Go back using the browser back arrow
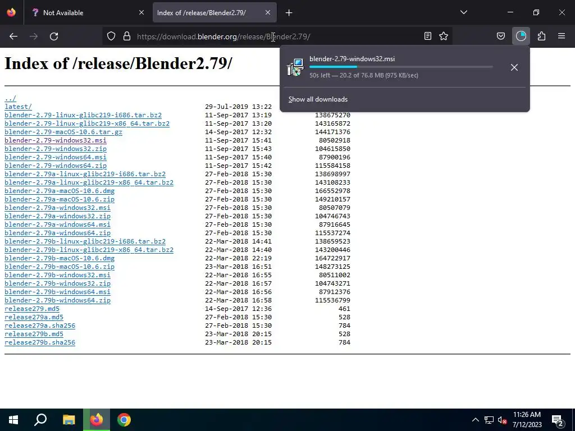 click(x=13, y=36)
